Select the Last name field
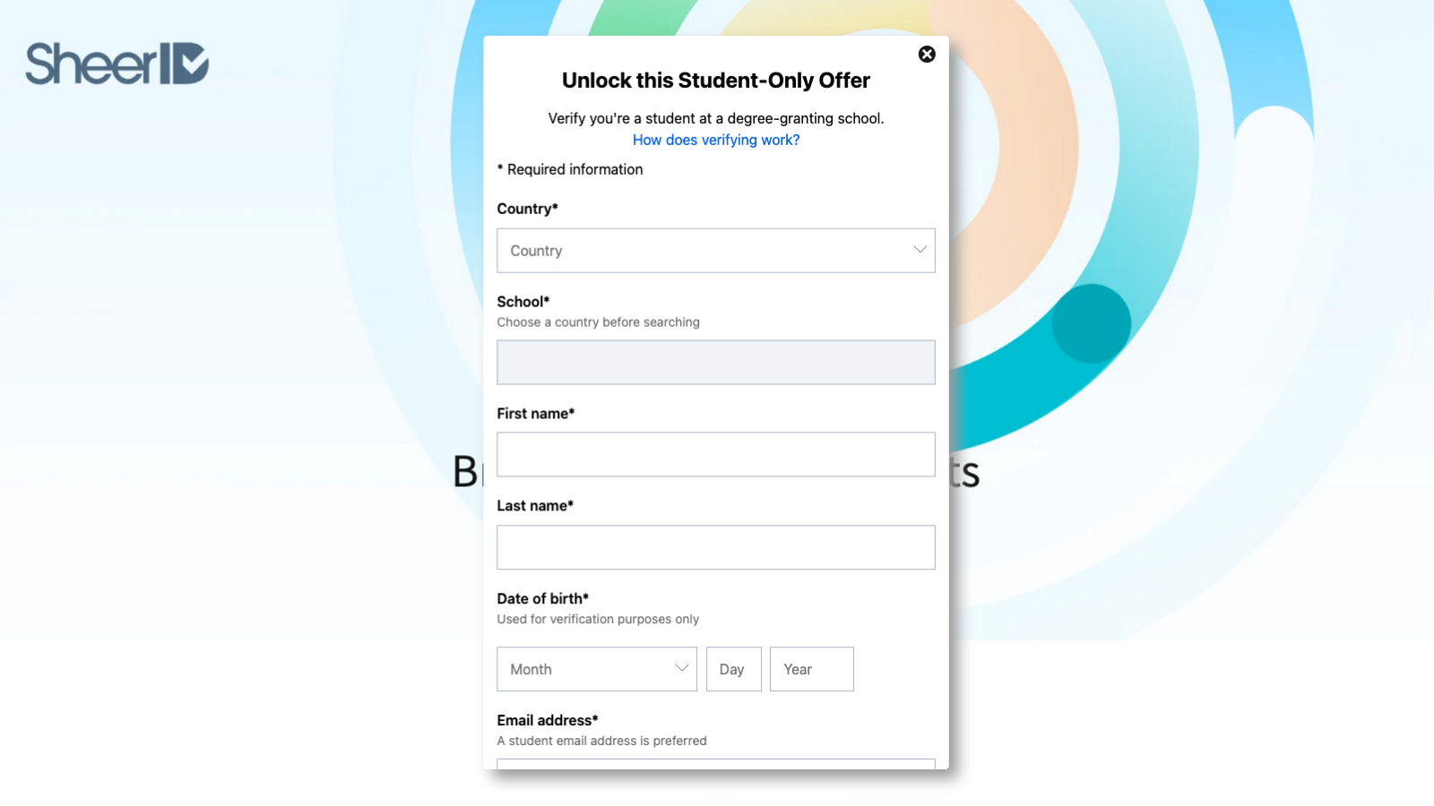The height and width of the screenshot is (806, 1434). pyautogui.click(x=716, y=547)
